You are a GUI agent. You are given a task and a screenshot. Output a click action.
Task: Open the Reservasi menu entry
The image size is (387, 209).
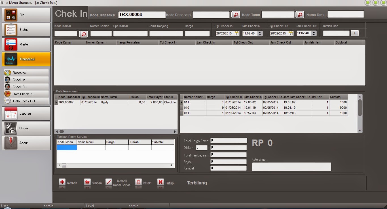tap(26, 73)
